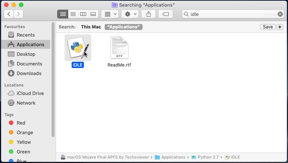Filter by the Orange tag
This screenshot has height=163, width=288.
click(x=26, y=132)
